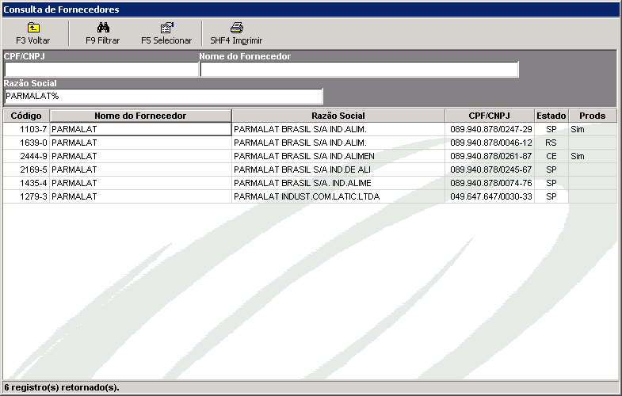The width and height of the screenshot is (622, 396).
Task: Sort by the Estado column header
Action: 551,116
